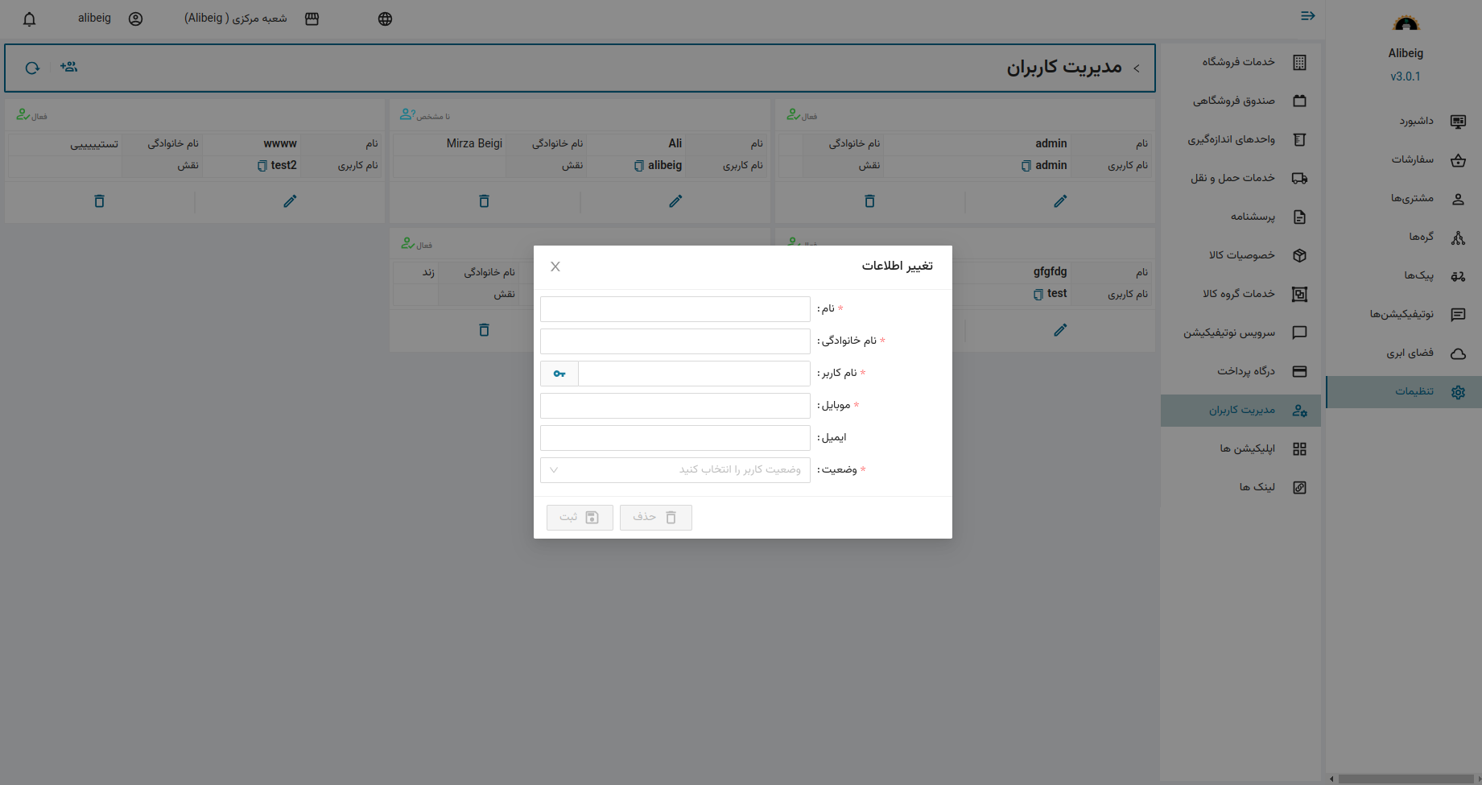Delete the test2 user via trash icon
1482x785 pixels.
coord(99,201)
